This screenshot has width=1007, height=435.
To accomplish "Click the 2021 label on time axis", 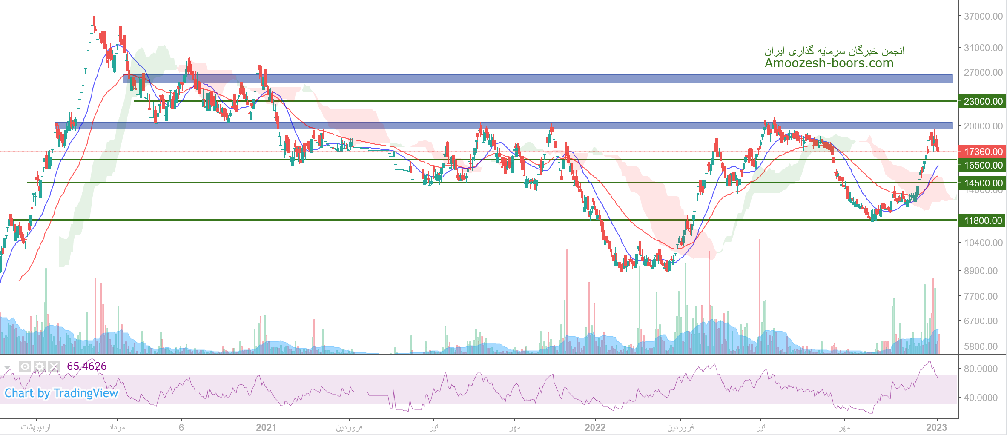I will click(266, 427).
